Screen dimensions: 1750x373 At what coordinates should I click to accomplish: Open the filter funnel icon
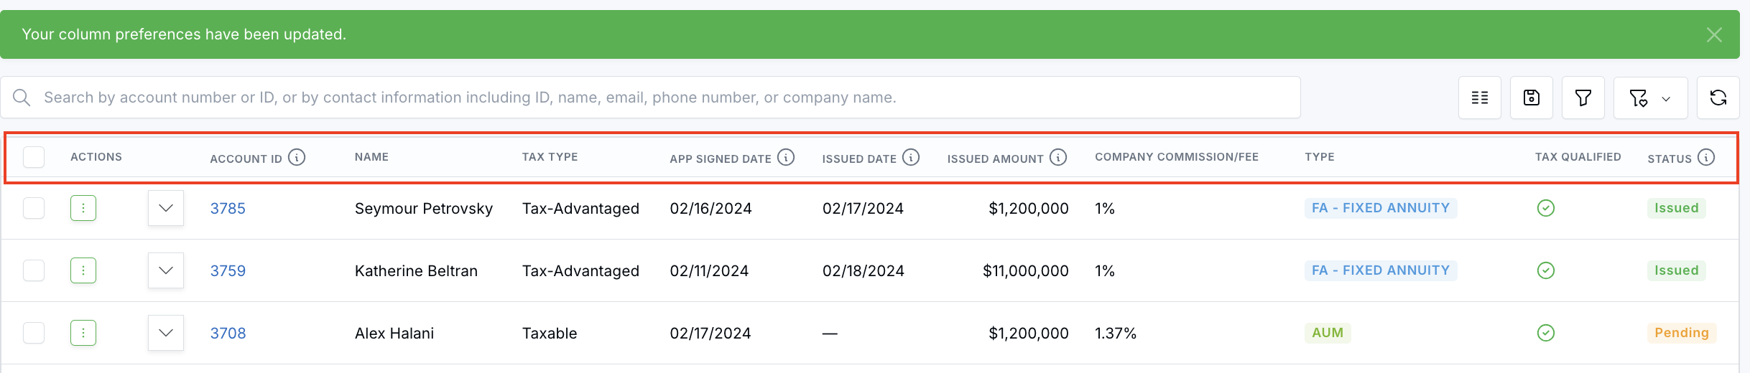click(x=1583, y=98)
